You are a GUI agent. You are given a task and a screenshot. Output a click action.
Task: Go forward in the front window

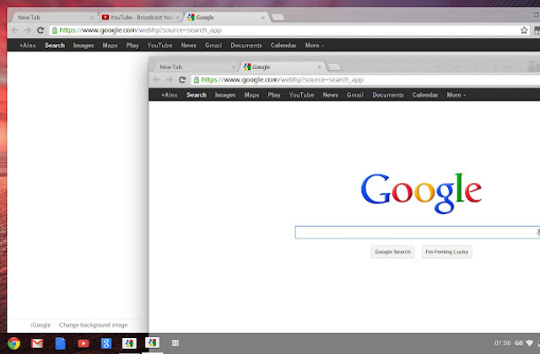coord(169,80)
